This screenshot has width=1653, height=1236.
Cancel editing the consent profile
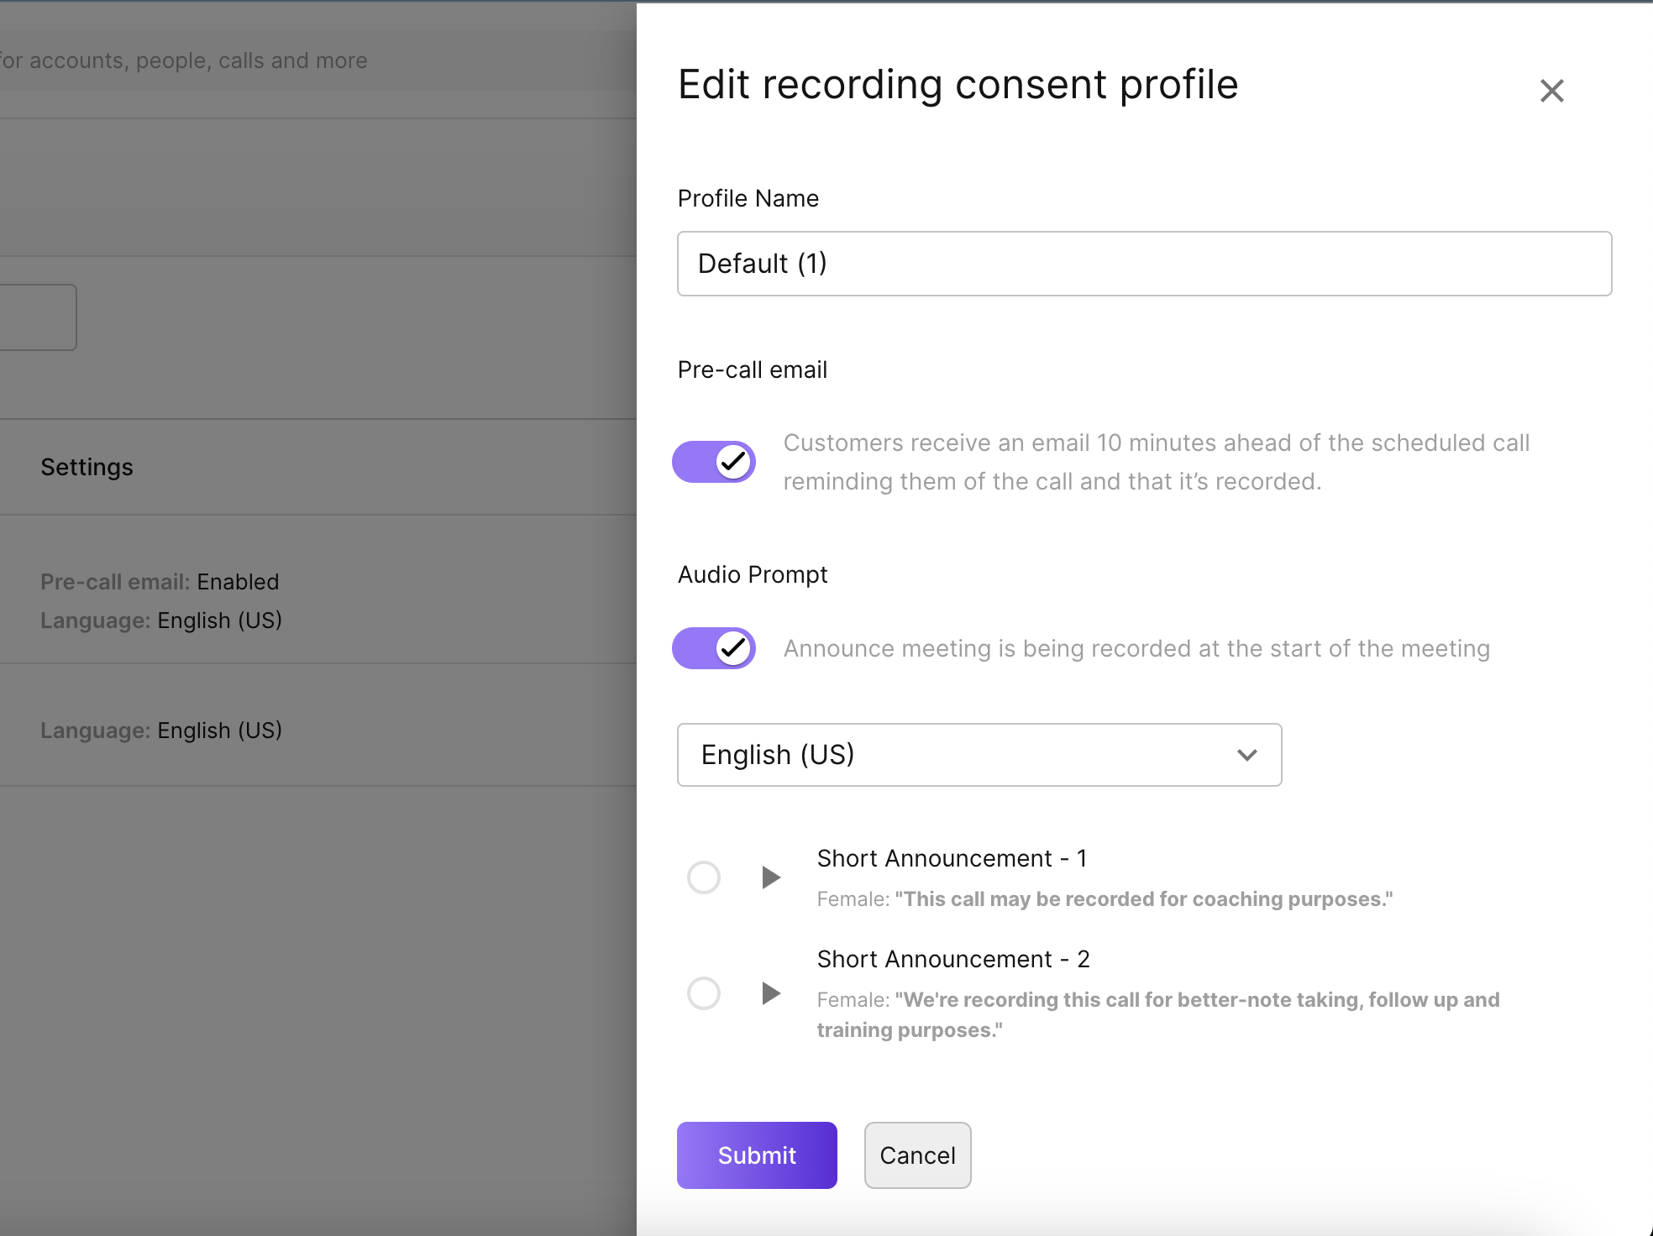[917, 1155]
